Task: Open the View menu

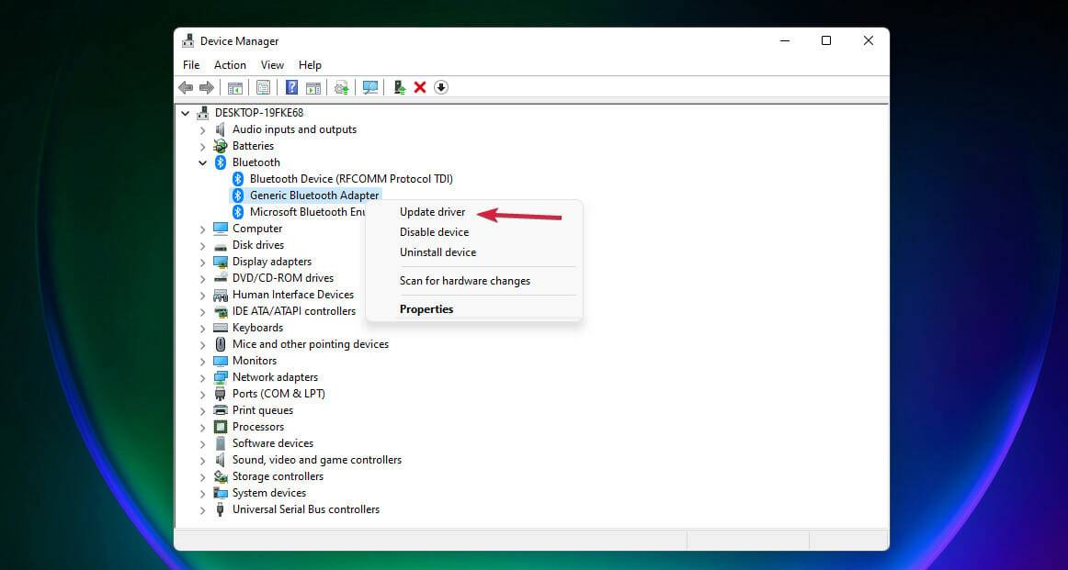Action: (272, 64)
